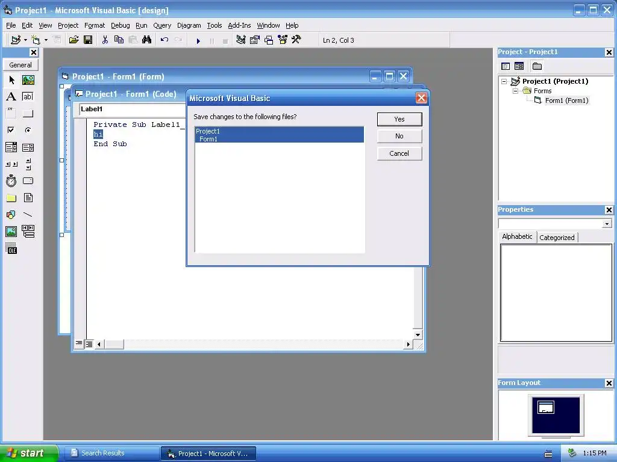Viewport: 617px width, 462px height.
Task: Click the Cut scissors toolbar icon
Action: (105, 40)
